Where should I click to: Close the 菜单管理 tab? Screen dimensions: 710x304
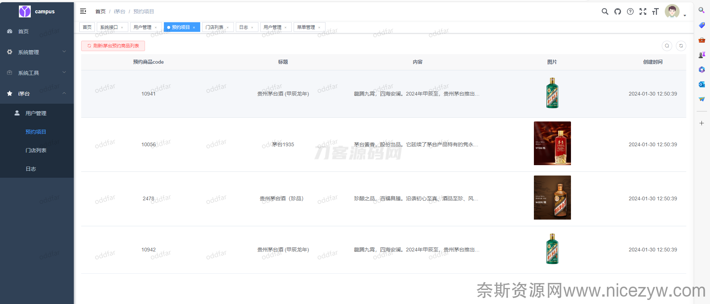coord(319,27)
